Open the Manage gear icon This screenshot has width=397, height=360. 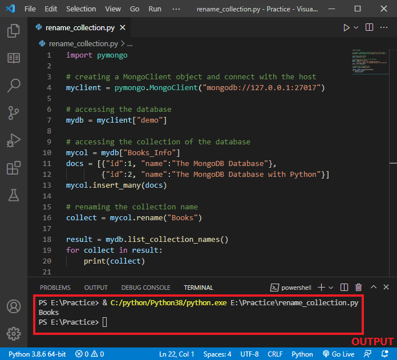pos(14,334)
